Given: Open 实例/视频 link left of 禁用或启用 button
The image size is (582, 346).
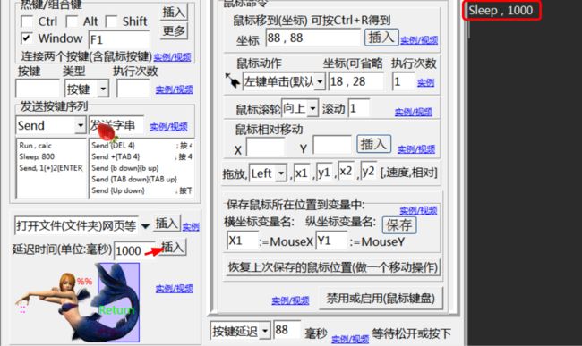Looking at the screenshot, I should click(x=290, y=300).
